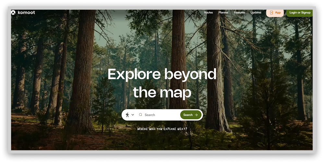Expand the sport type dropdown chevron
Image resolution: width=324 pixels, height=163 pixels.
coord(133,115)
